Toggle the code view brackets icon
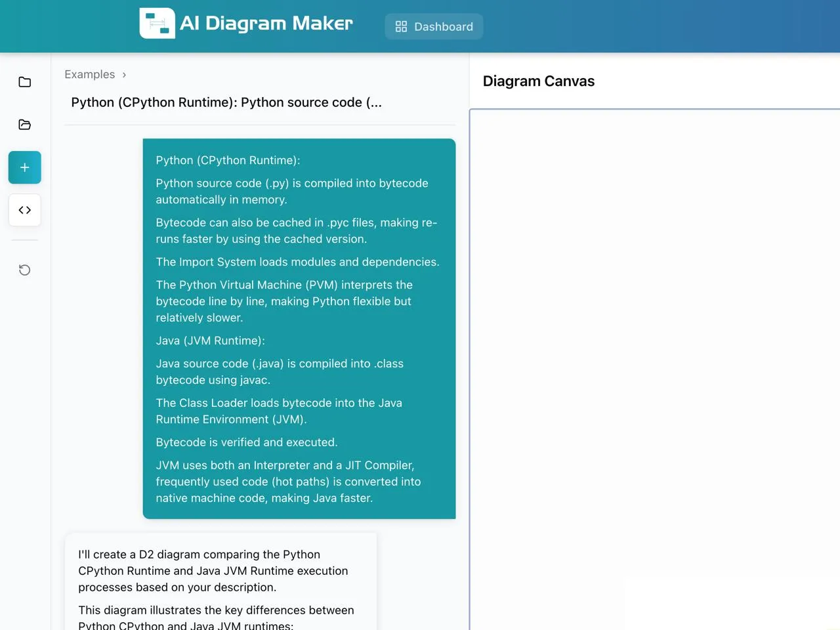 [25, 210]
